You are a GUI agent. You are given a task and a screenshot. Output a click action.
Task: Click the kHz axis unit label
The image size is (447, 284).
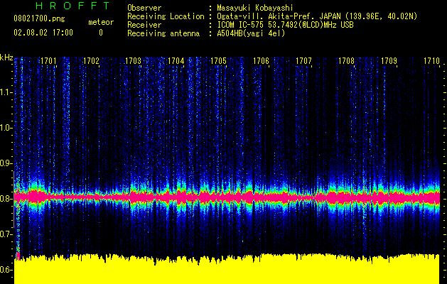(x=6, y=58)
